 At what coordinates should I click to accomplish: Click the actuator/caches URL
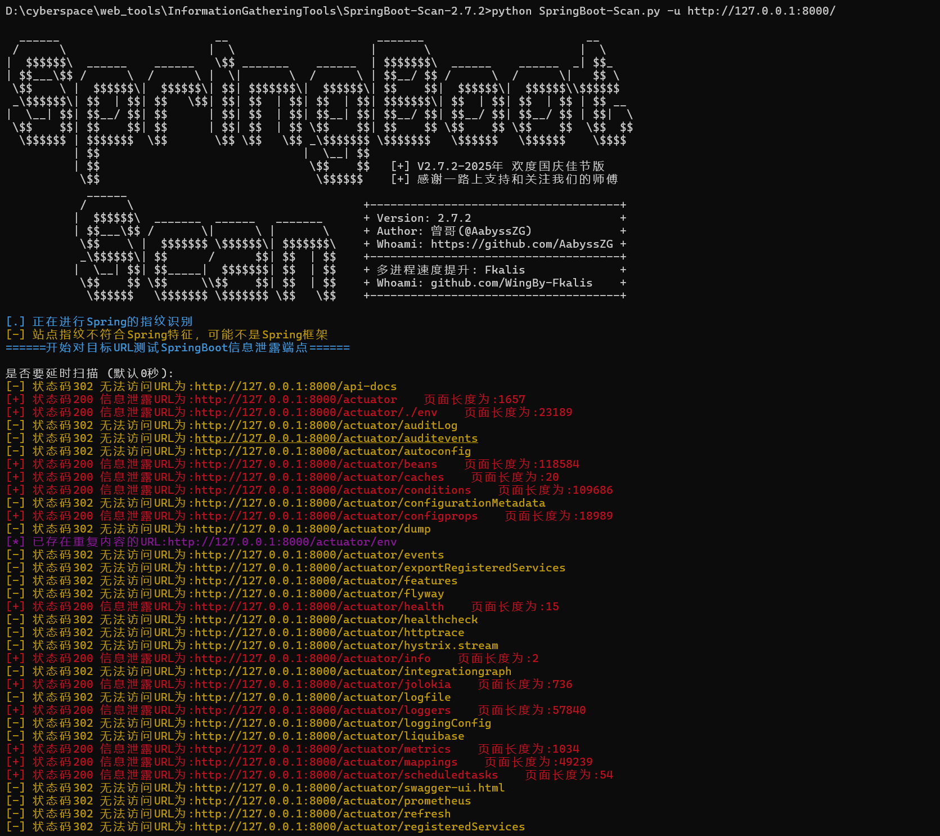click(x=319, y=477)
